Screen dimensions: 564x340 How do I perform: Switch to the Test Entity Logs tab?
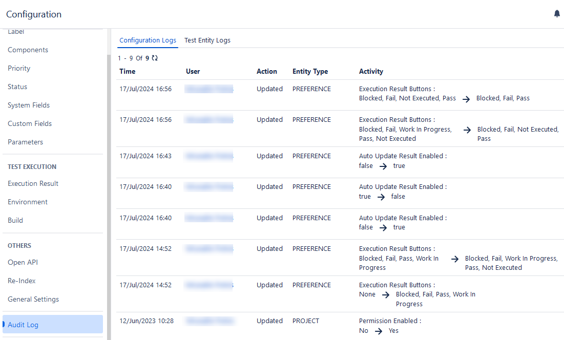[207, 40]
